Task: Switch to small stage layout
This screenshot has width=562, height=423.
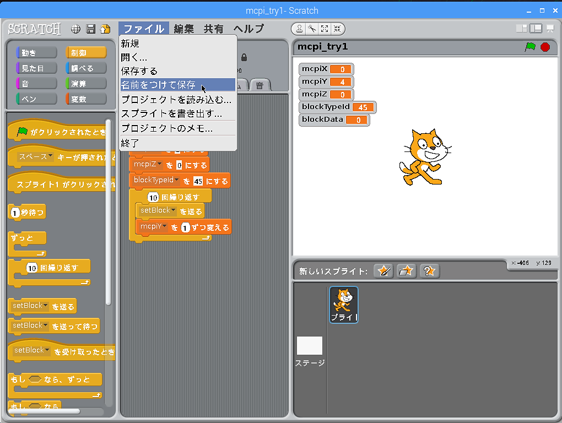Action: pos(521,29)
